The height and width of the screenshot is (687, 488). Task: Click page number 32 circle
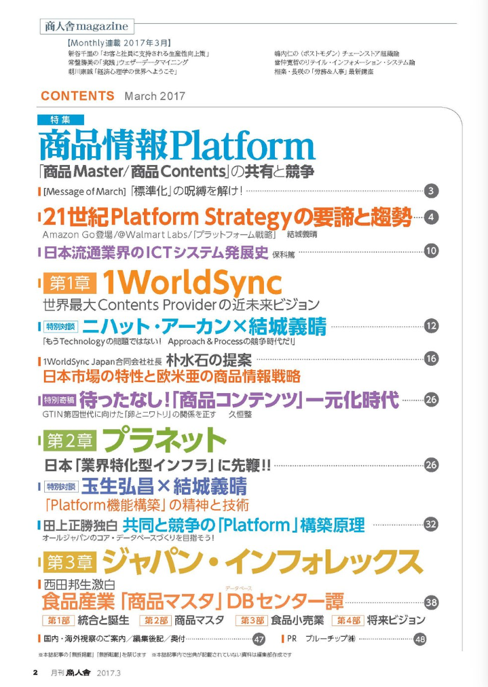pyautogui.click(x=431, y=524)
